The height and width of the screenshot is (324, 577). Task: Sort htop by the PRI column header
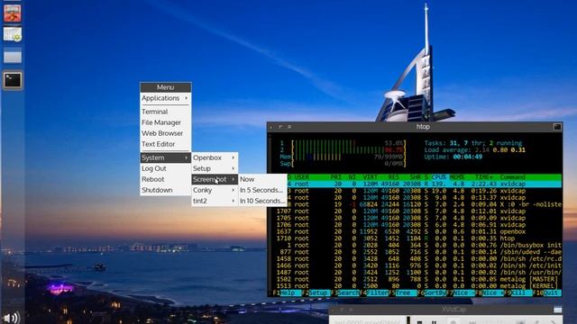[x=335, y=177]
